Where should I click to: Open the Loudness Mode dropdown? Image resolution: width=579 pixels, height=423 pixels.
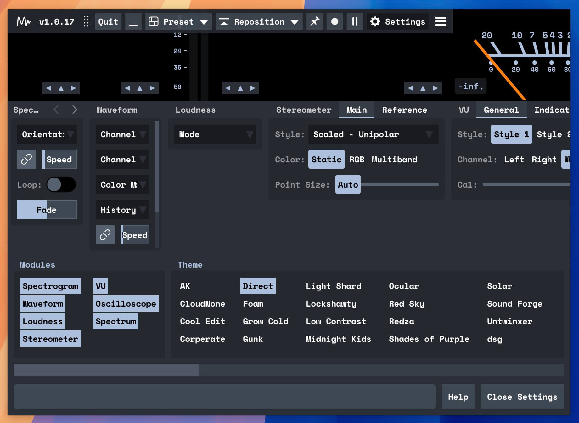(215, 134)
